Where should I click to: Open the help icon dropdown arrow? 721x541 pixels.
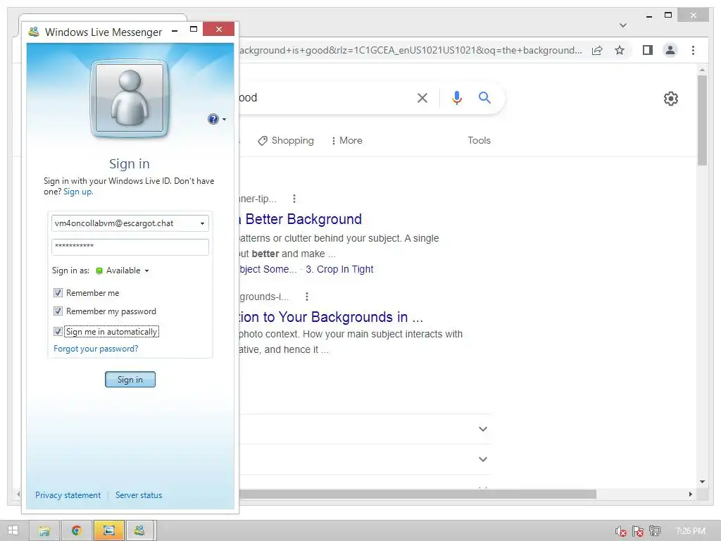[225, 119]
